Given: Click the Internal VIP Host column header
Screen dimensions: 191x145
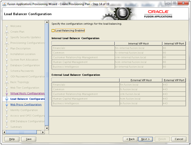Looking at the screenshot, I should [x=138, y=44].
